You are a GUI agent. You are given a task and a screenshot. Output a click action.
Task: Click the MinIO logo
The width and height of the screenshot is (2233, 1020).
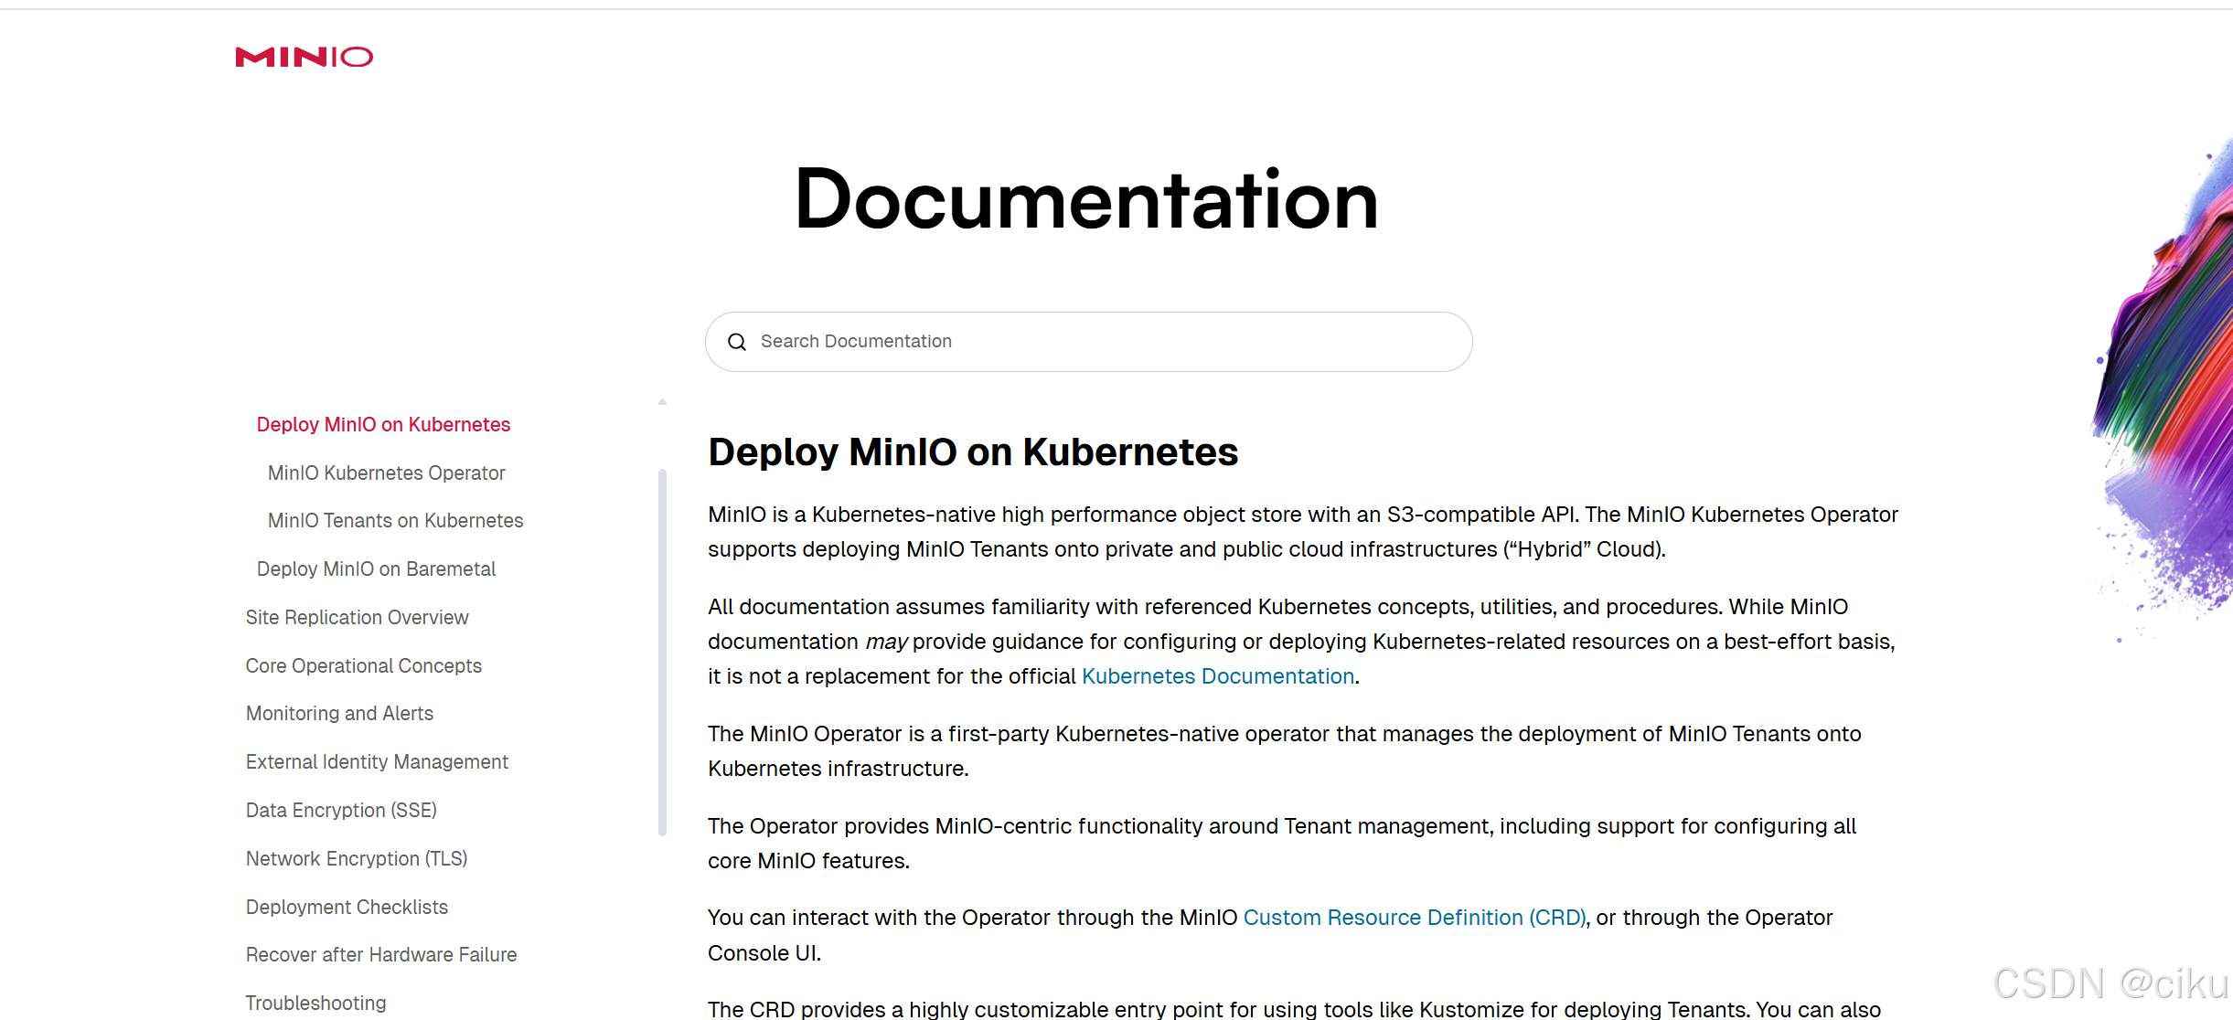coord(304,58)
